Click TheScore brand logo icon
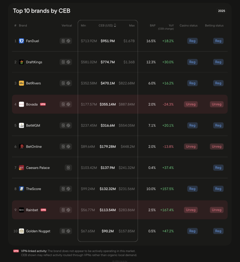 coord(22,189)
